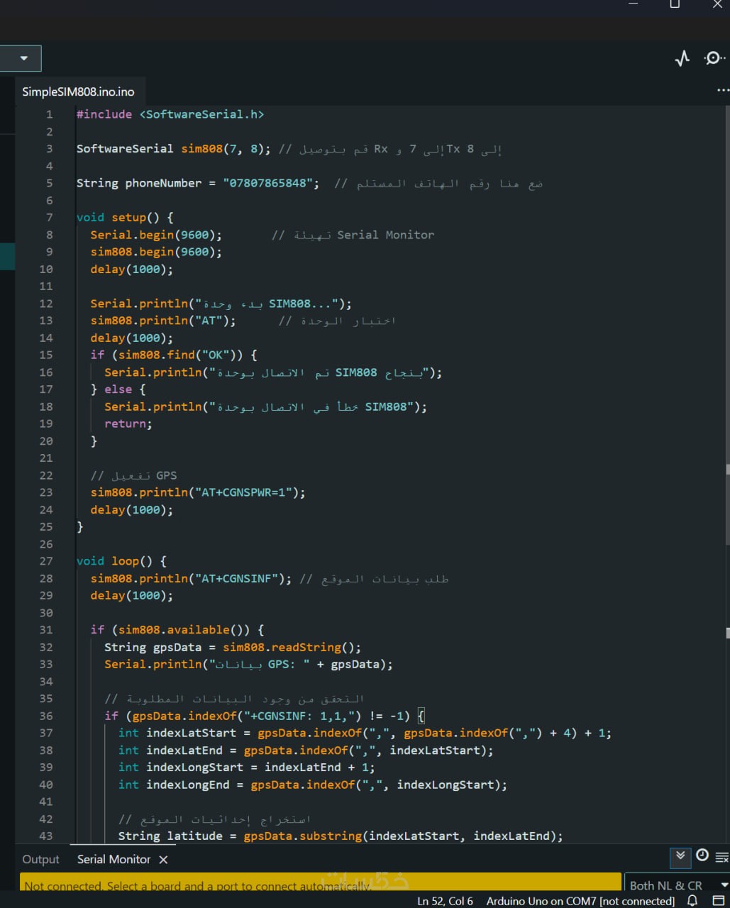Click the int indexLatStart declaration
The image size is (730, 908).
coord(365,733)
